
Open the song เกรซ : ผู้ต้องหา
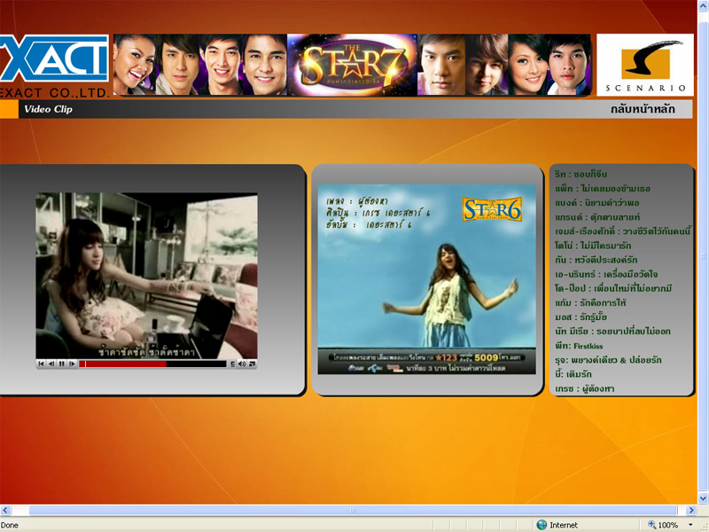pyautogui.click(x=585, y=388)
